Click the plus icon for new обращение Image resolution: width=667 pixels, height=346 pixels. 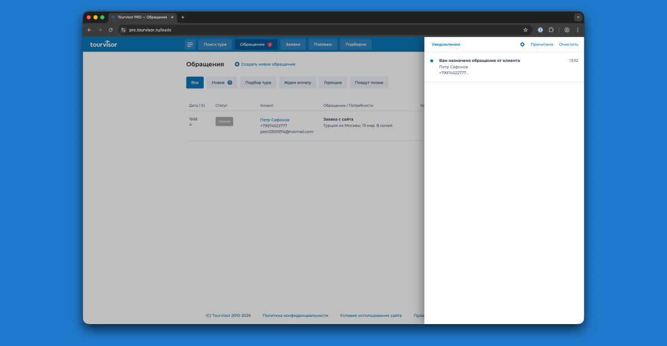(x=237, y=64)
